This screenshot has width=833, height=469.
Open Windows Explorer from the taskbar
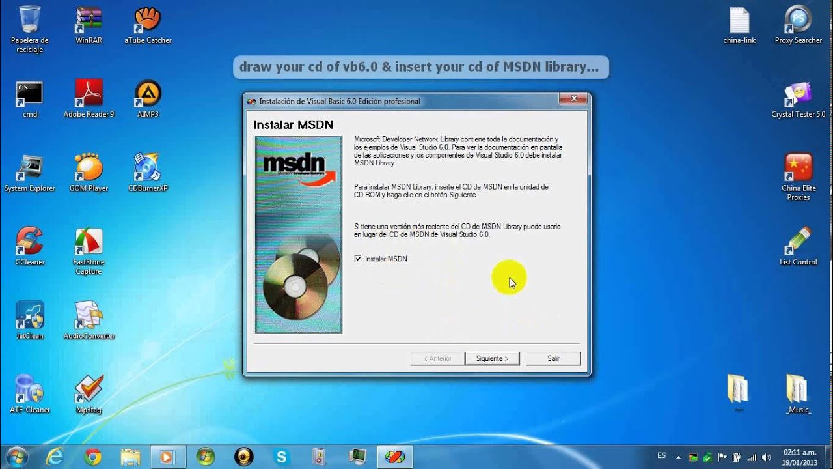click(130, 457)
